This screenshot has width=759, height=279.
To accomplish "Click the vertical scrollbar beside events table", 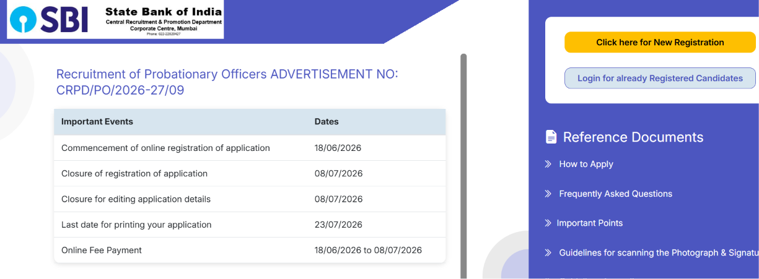I will (x=463, y=166).
